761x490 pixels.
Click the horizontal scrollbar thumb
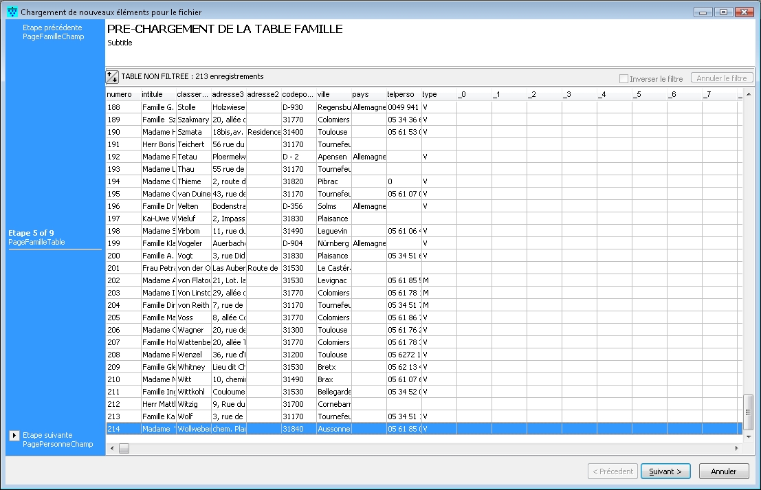tap(124, 449)
